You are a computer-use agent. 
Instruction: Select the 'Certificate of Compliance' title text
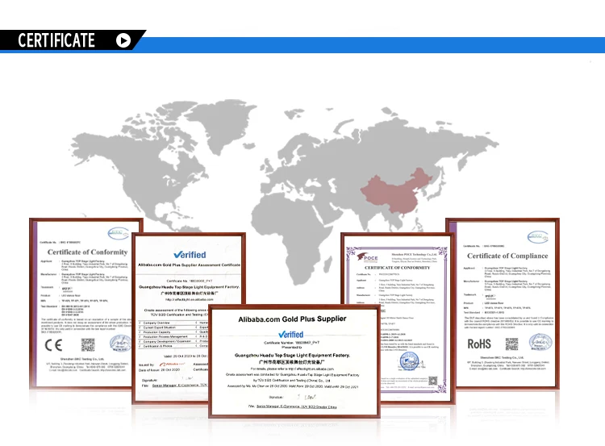(507, 256)
